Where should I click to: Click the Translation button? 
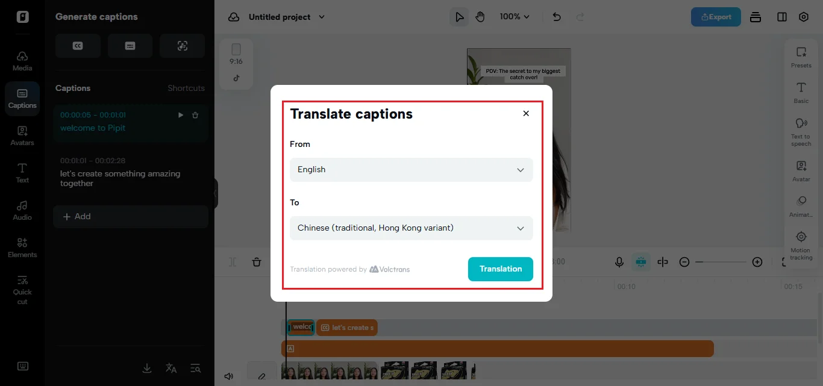[x=501, y=269]
